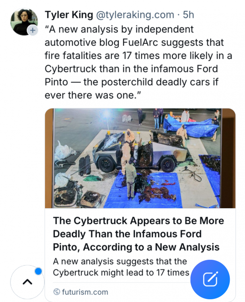Screen dimensions: 245x302
Task: Click the futurism.com domain link
Action: [85, 292]
